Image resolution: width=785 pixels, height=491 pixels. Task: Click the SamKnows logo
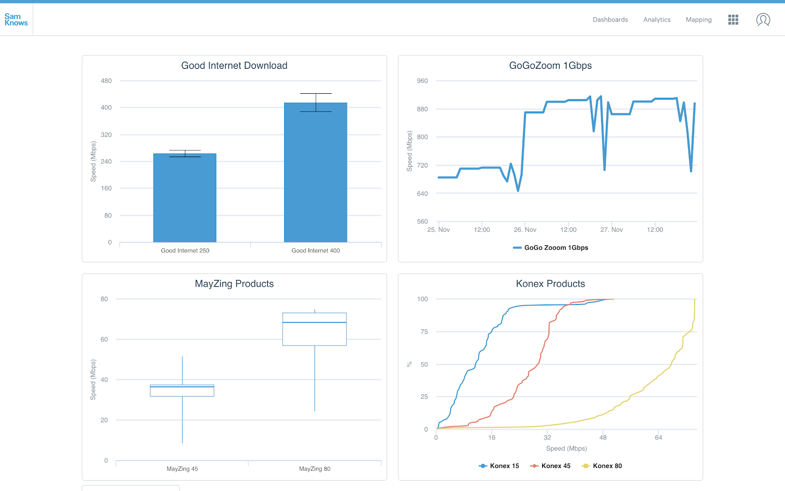tap(16, 20)
